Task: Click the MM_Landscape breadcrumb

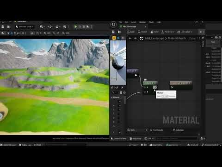Action: pos(154,39)
